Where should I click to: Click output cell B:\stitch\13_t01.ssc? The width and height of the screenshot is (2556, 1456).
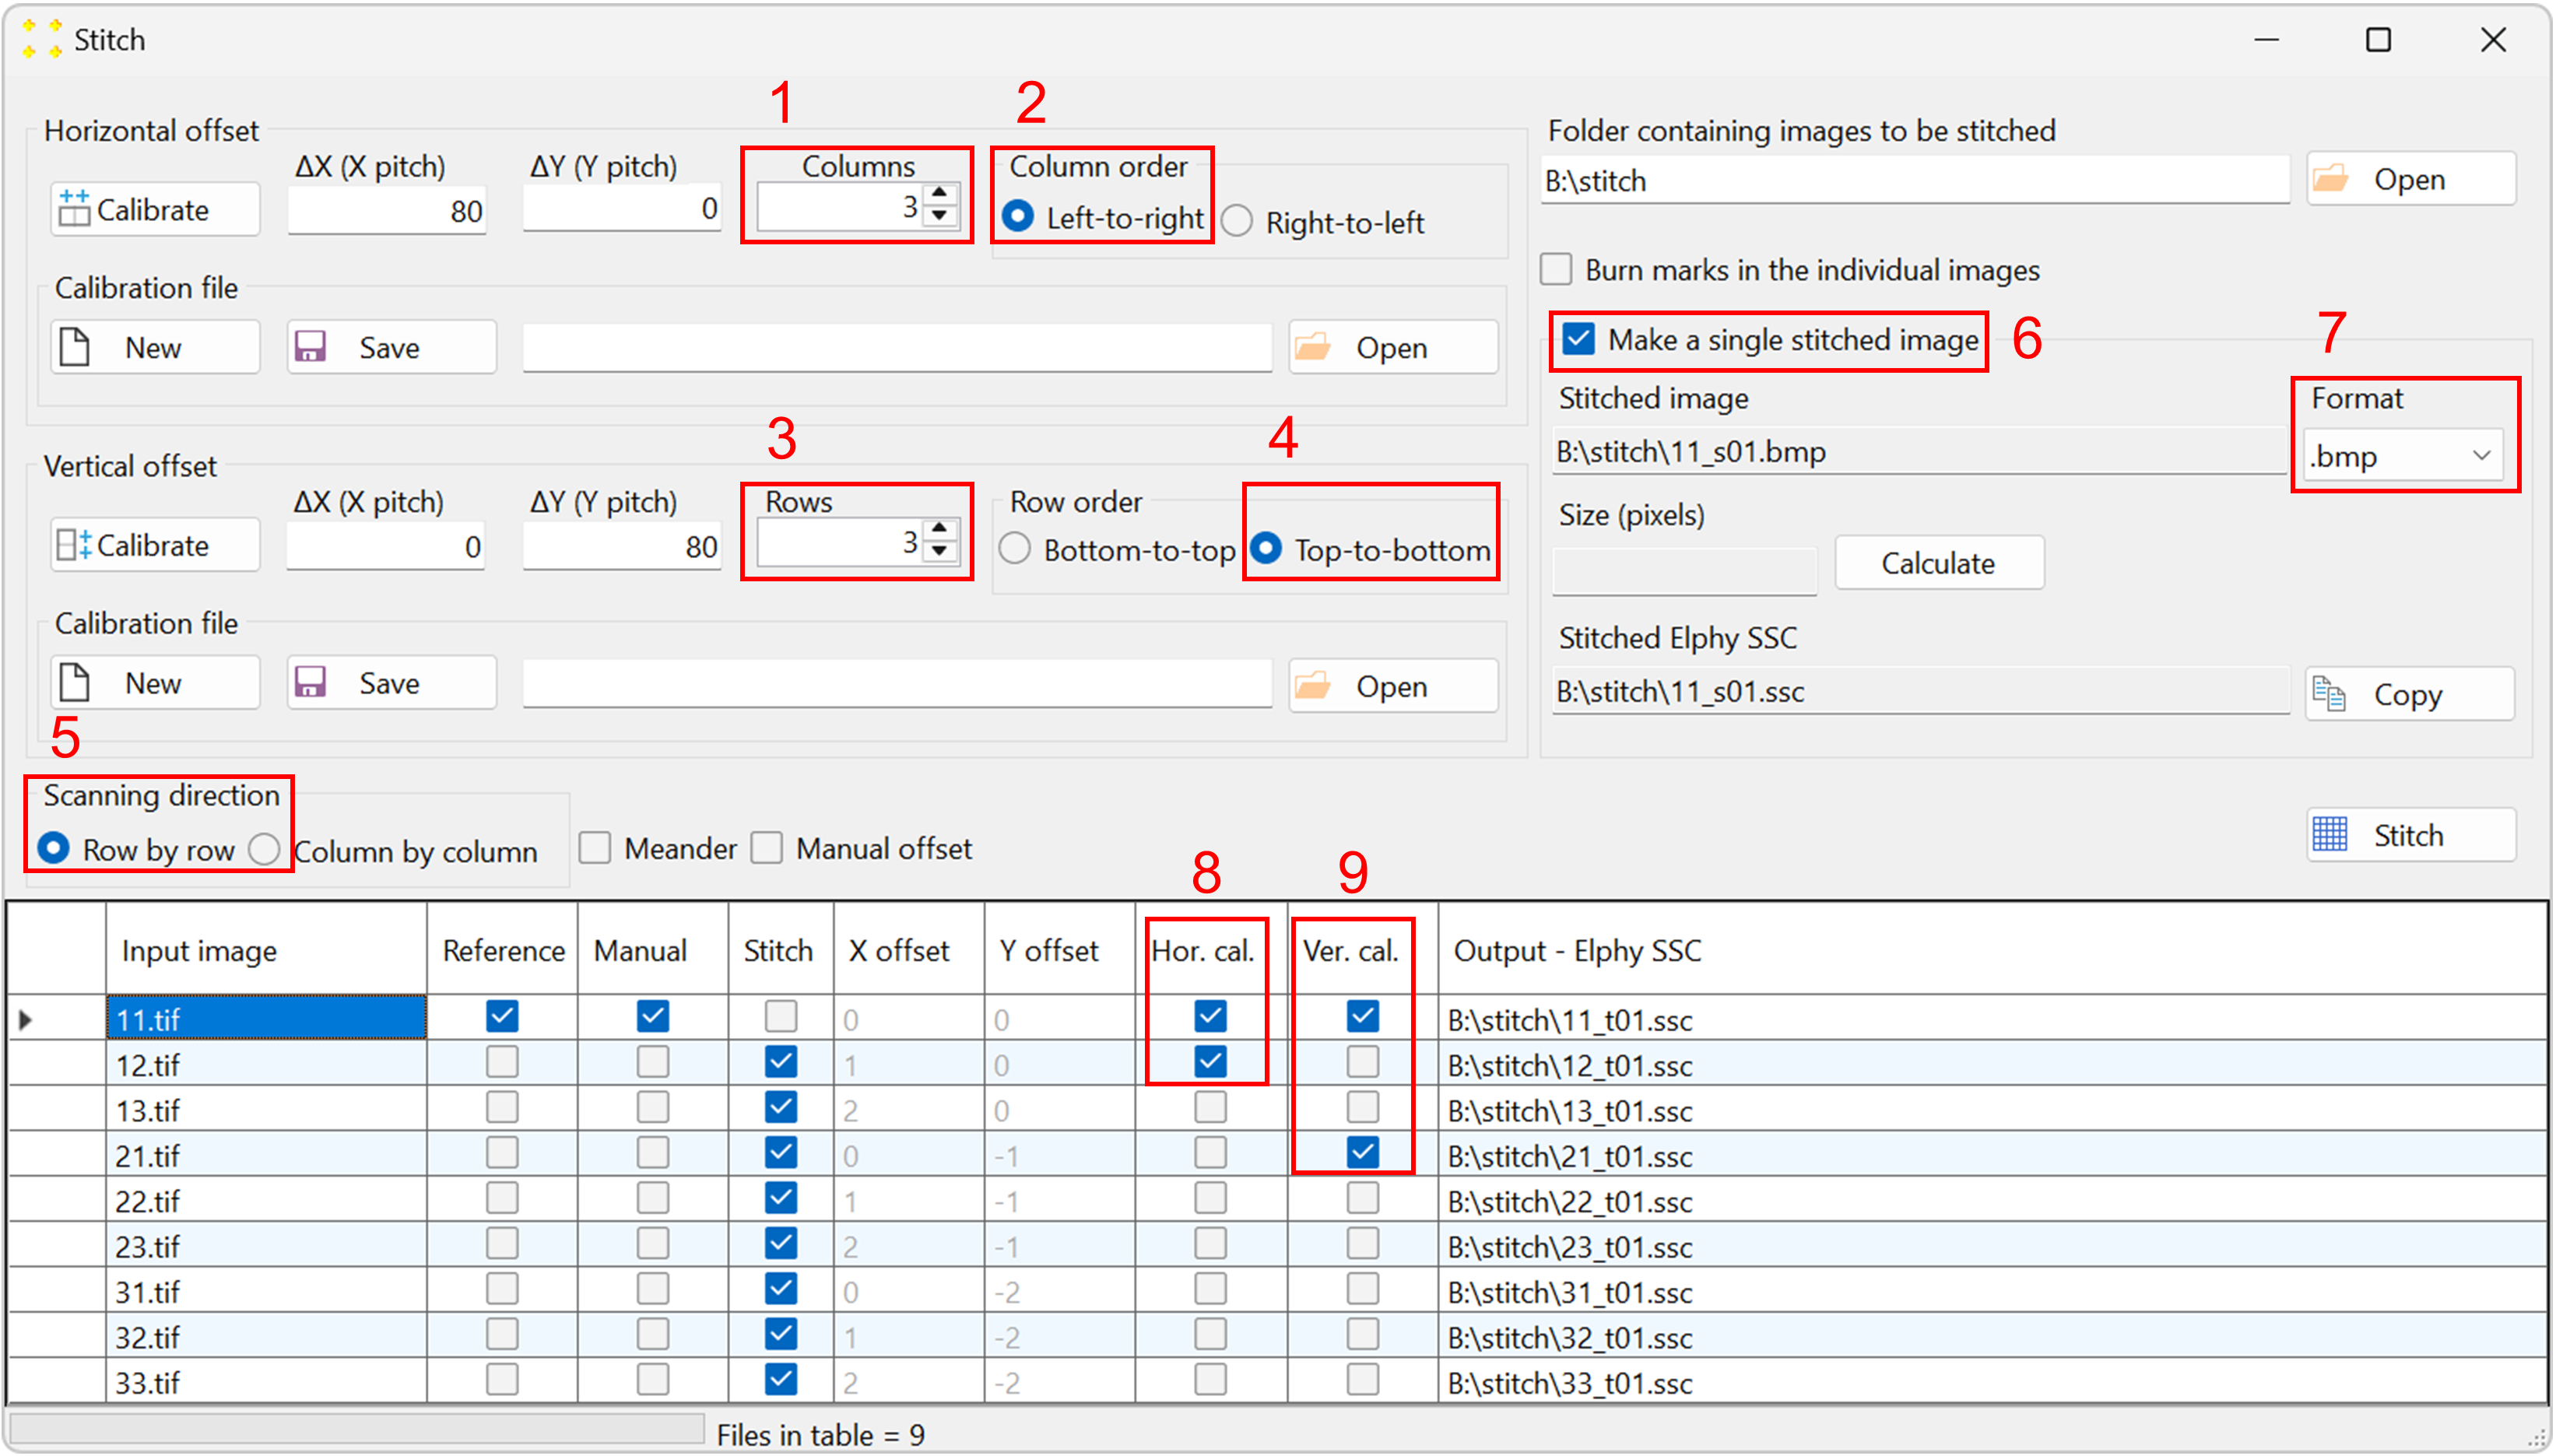1992,1108
